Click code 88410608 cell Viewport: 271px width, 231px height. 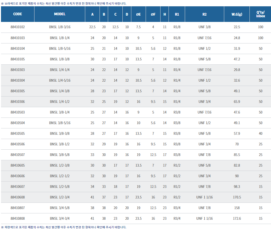pos(18,197)
